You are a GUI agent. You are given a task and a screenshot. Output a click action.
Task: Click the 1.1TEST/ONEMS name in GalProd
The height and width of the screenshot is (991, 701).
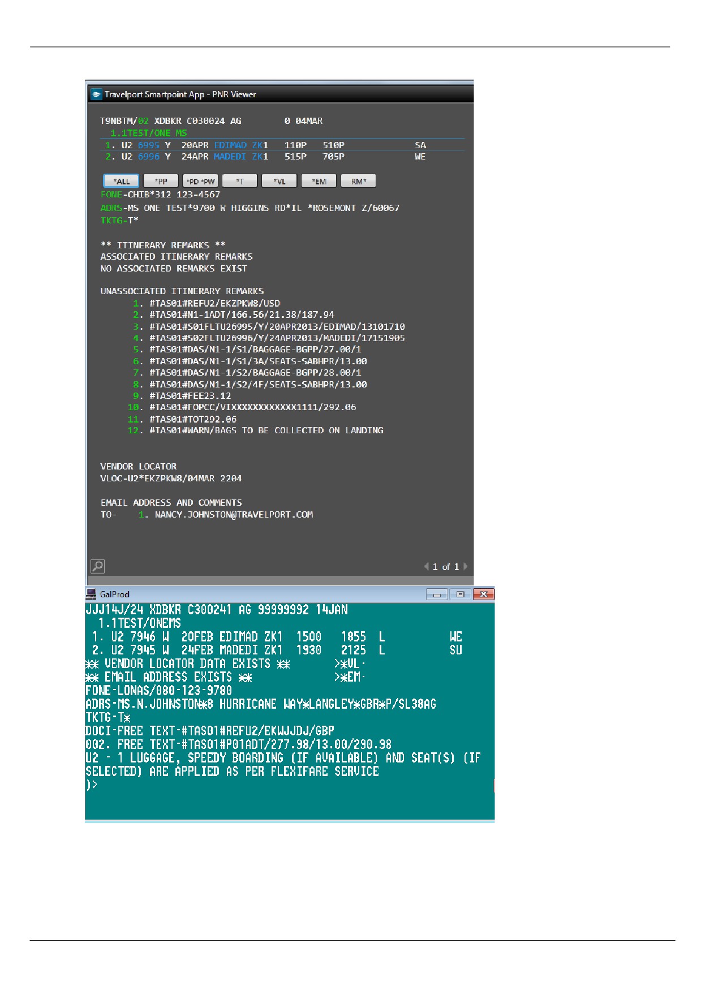click(139, 623)
